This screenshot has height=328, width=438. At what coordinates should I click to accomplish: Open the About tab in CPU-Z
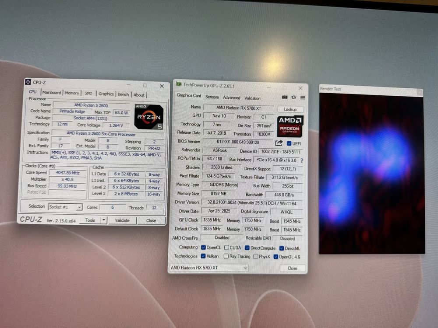pyautogui.click(x=139, y=95)
